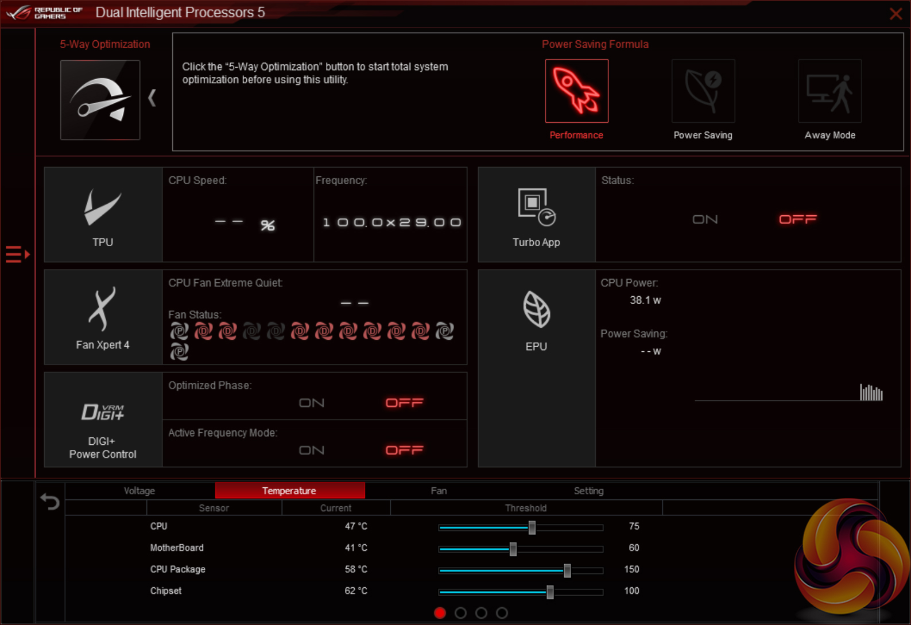Open the Turbo App module
The height and width of the screenshot is (625, 911).
pyautogui.click(x=536, y=215)
